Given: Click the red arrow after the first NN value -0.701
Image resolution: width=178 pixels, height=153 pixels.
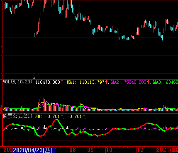Looking at the screenshot, I should pyautogui.click(x=62, y=116).
